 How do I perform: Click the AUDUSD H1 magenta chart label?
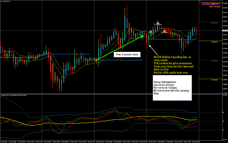(211, 4)
